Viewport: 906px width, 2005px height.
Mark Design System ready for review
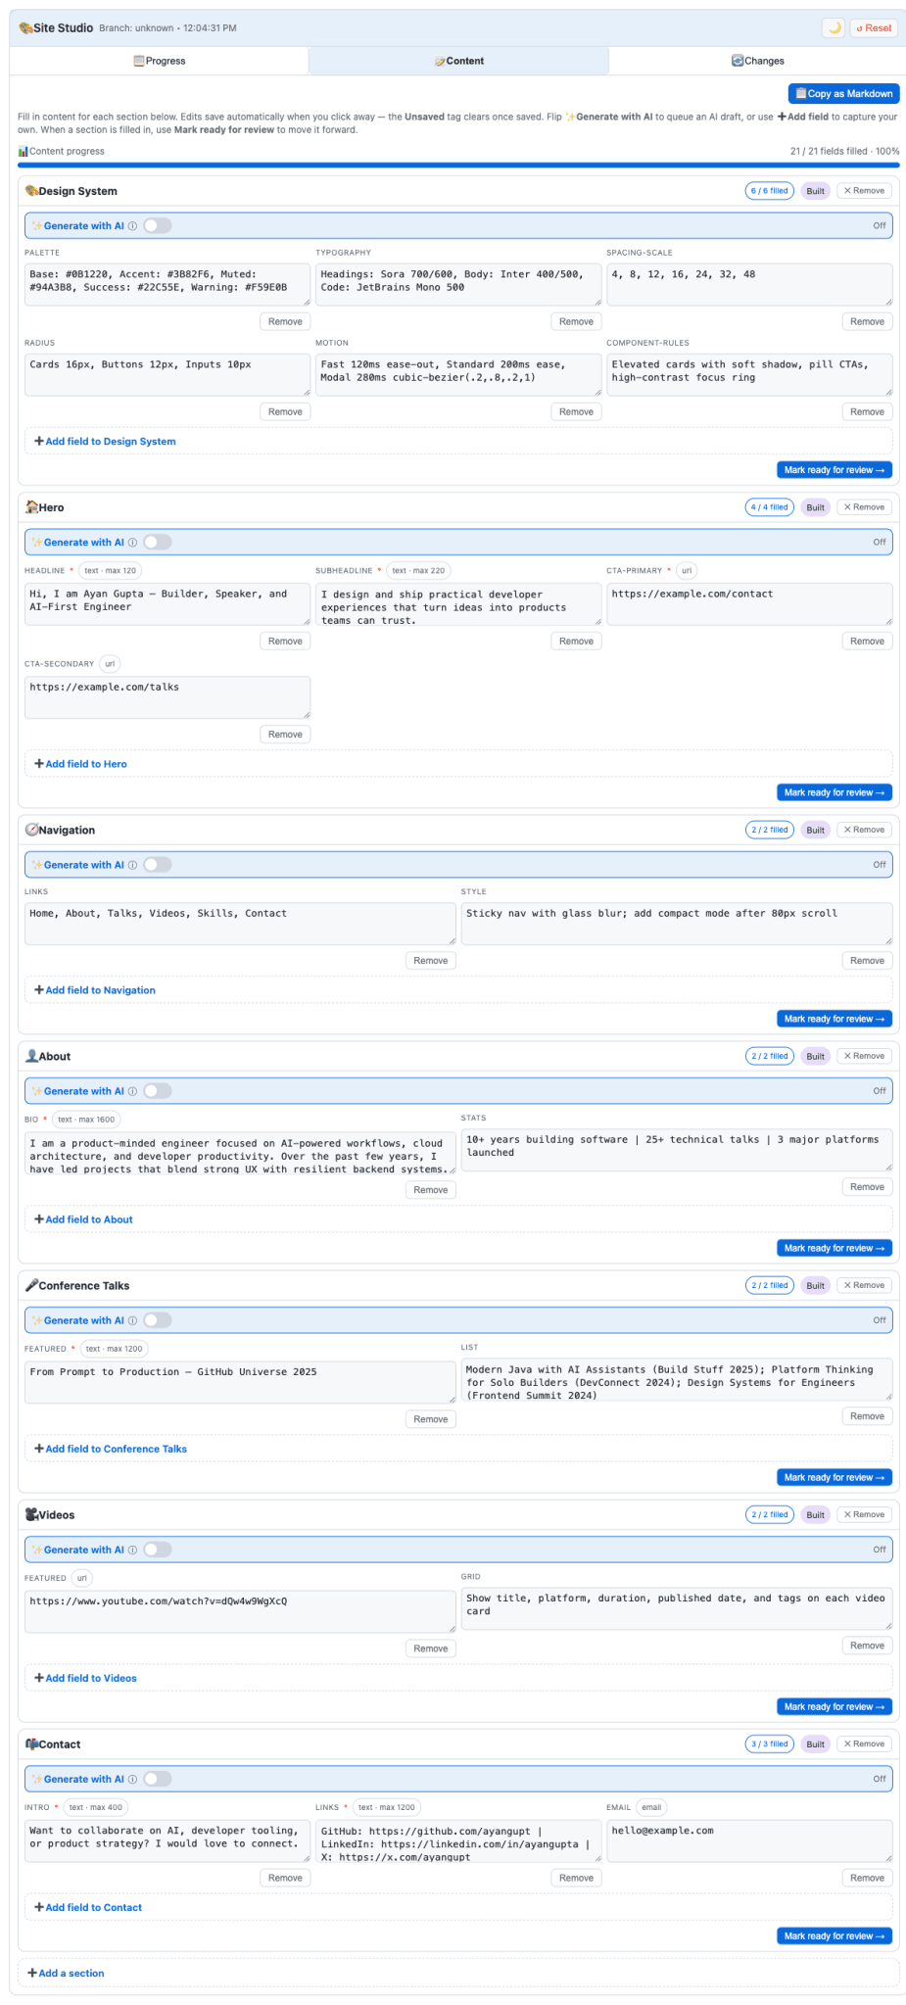click(x=834, y=470)
